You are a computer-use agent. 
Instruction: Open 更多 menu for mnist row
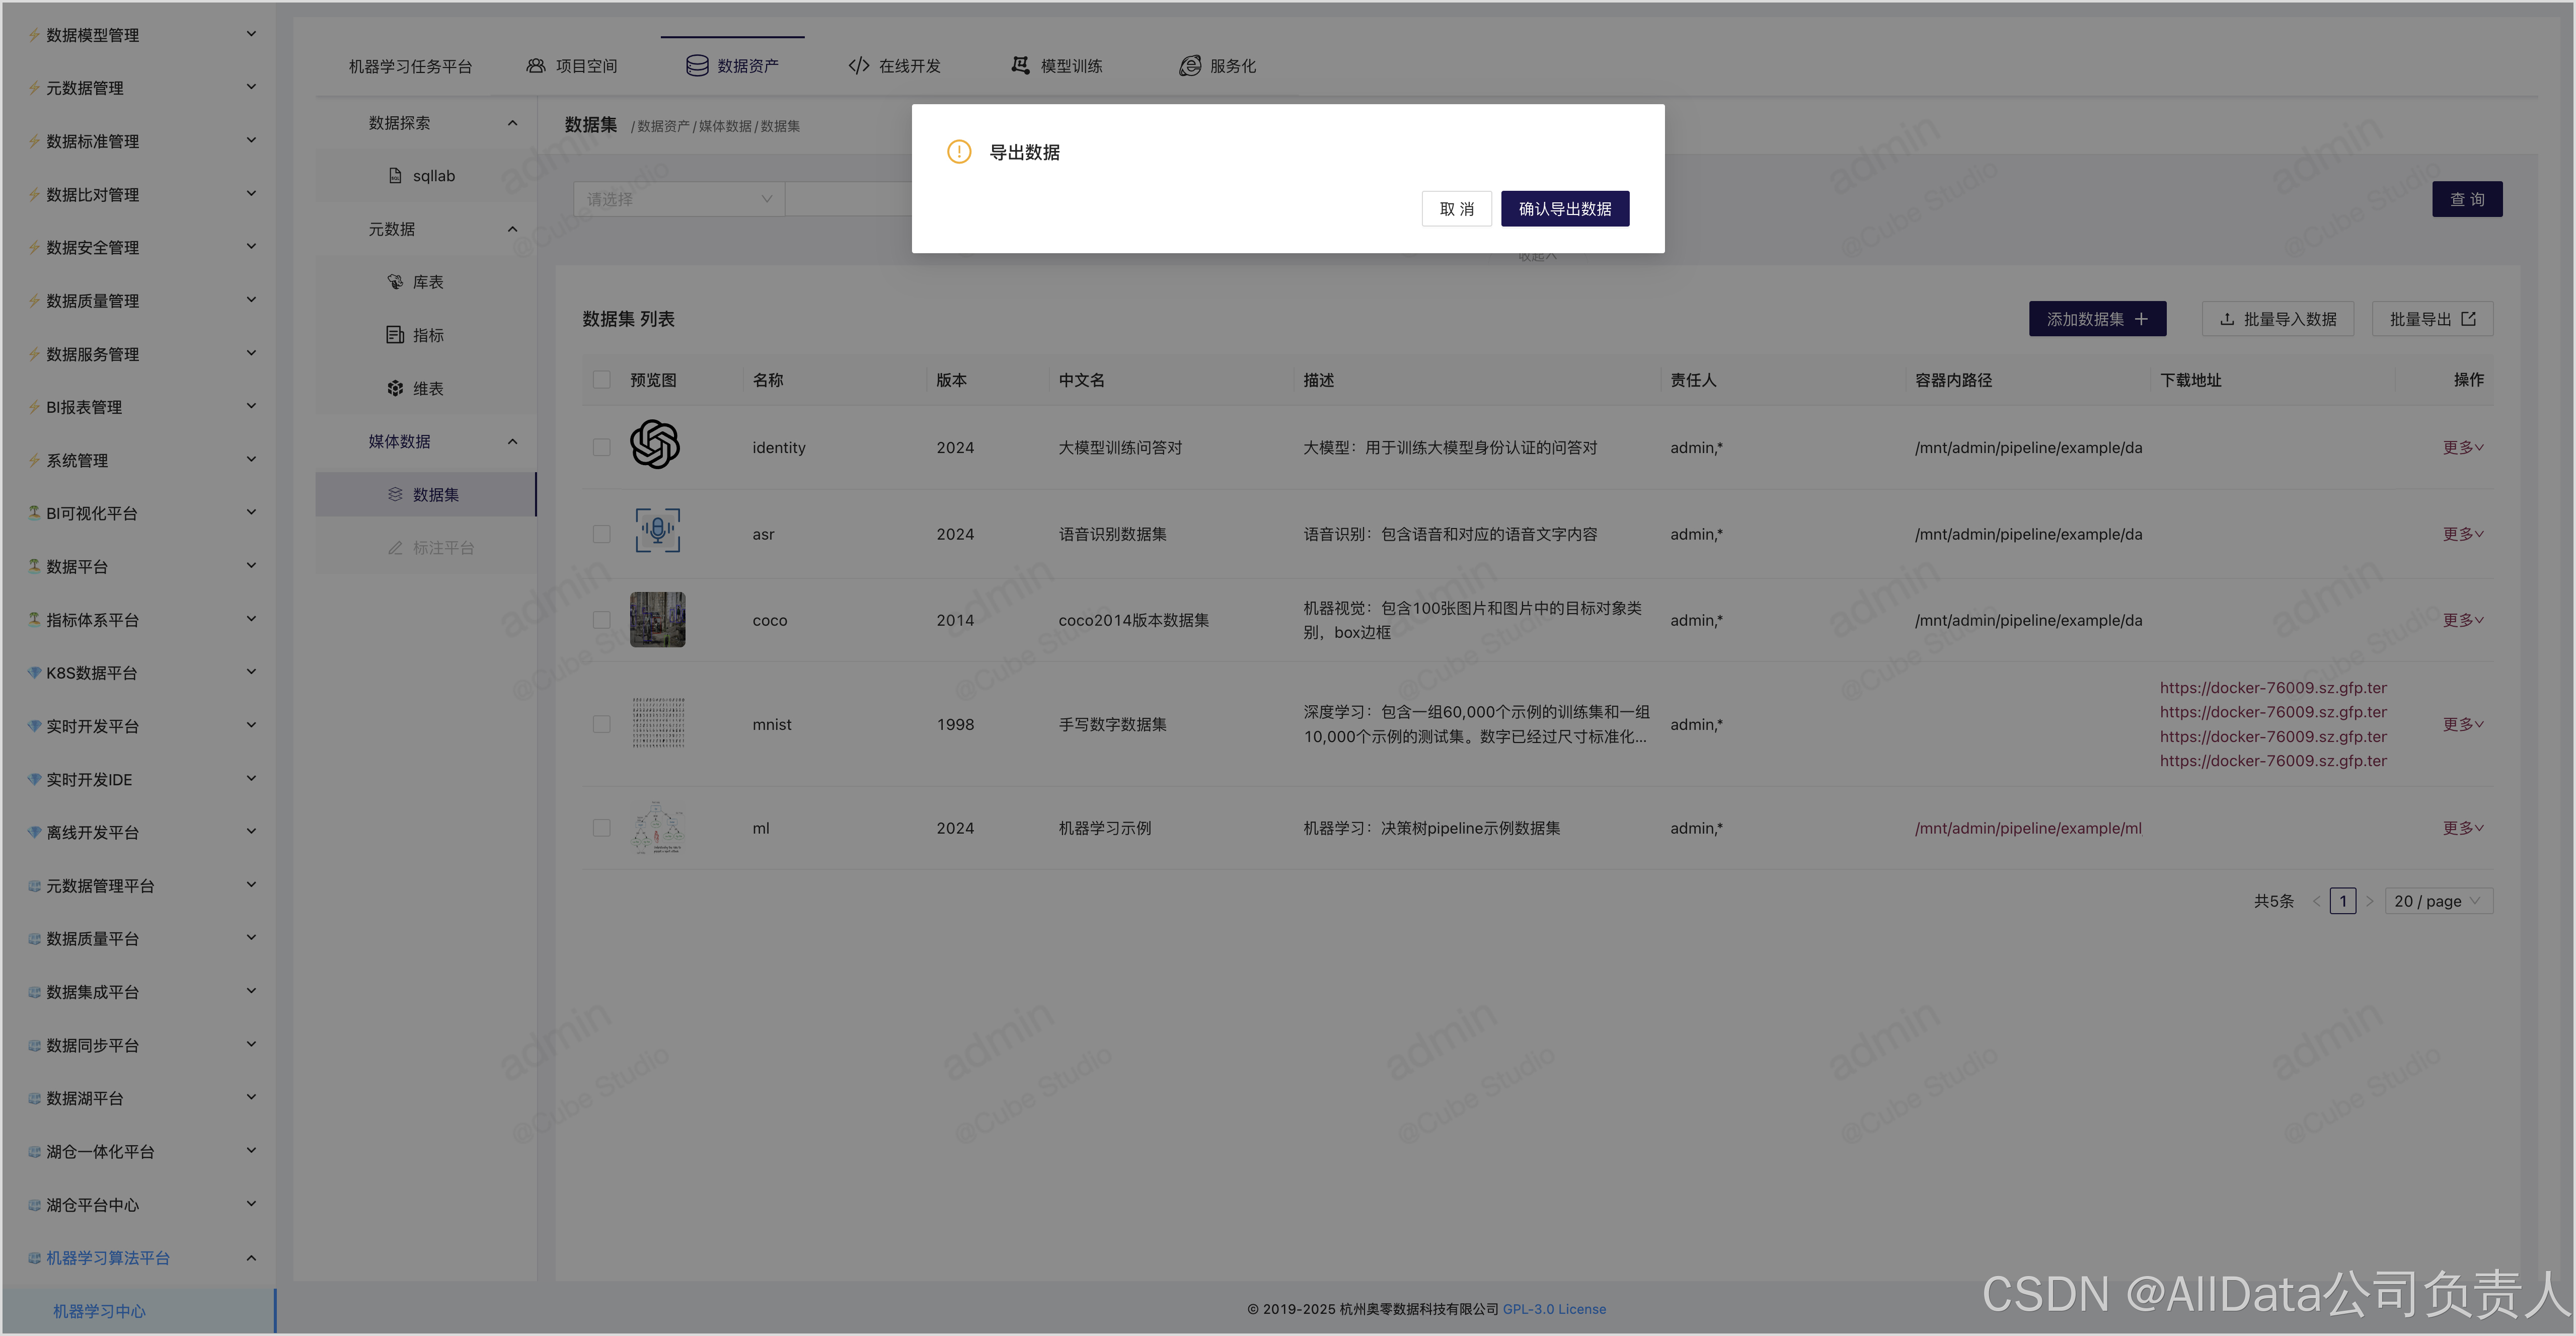click(2463, 724)
